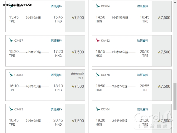Click the red Dragonair logo beside KA482
The height and width of the screenshot is (133, 177).
click(x=98, y=40)
